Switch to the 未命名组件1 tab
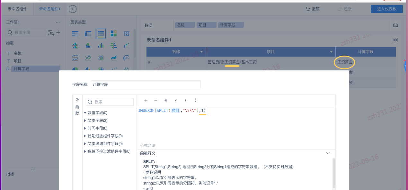 coord(50,9)
